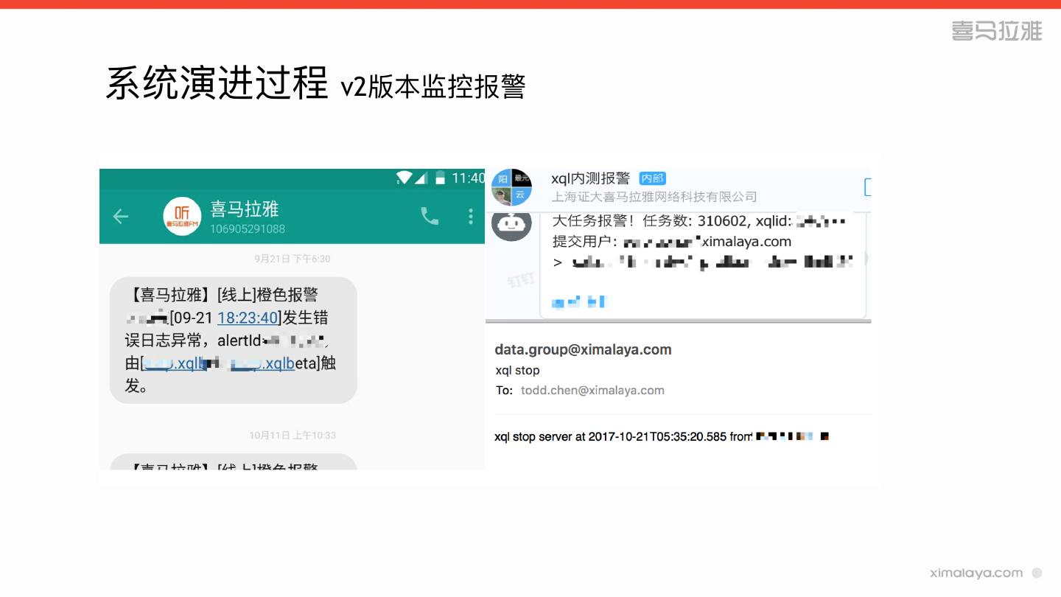Tap the 橙色报警 SMS message bubble

pos(234,340)
